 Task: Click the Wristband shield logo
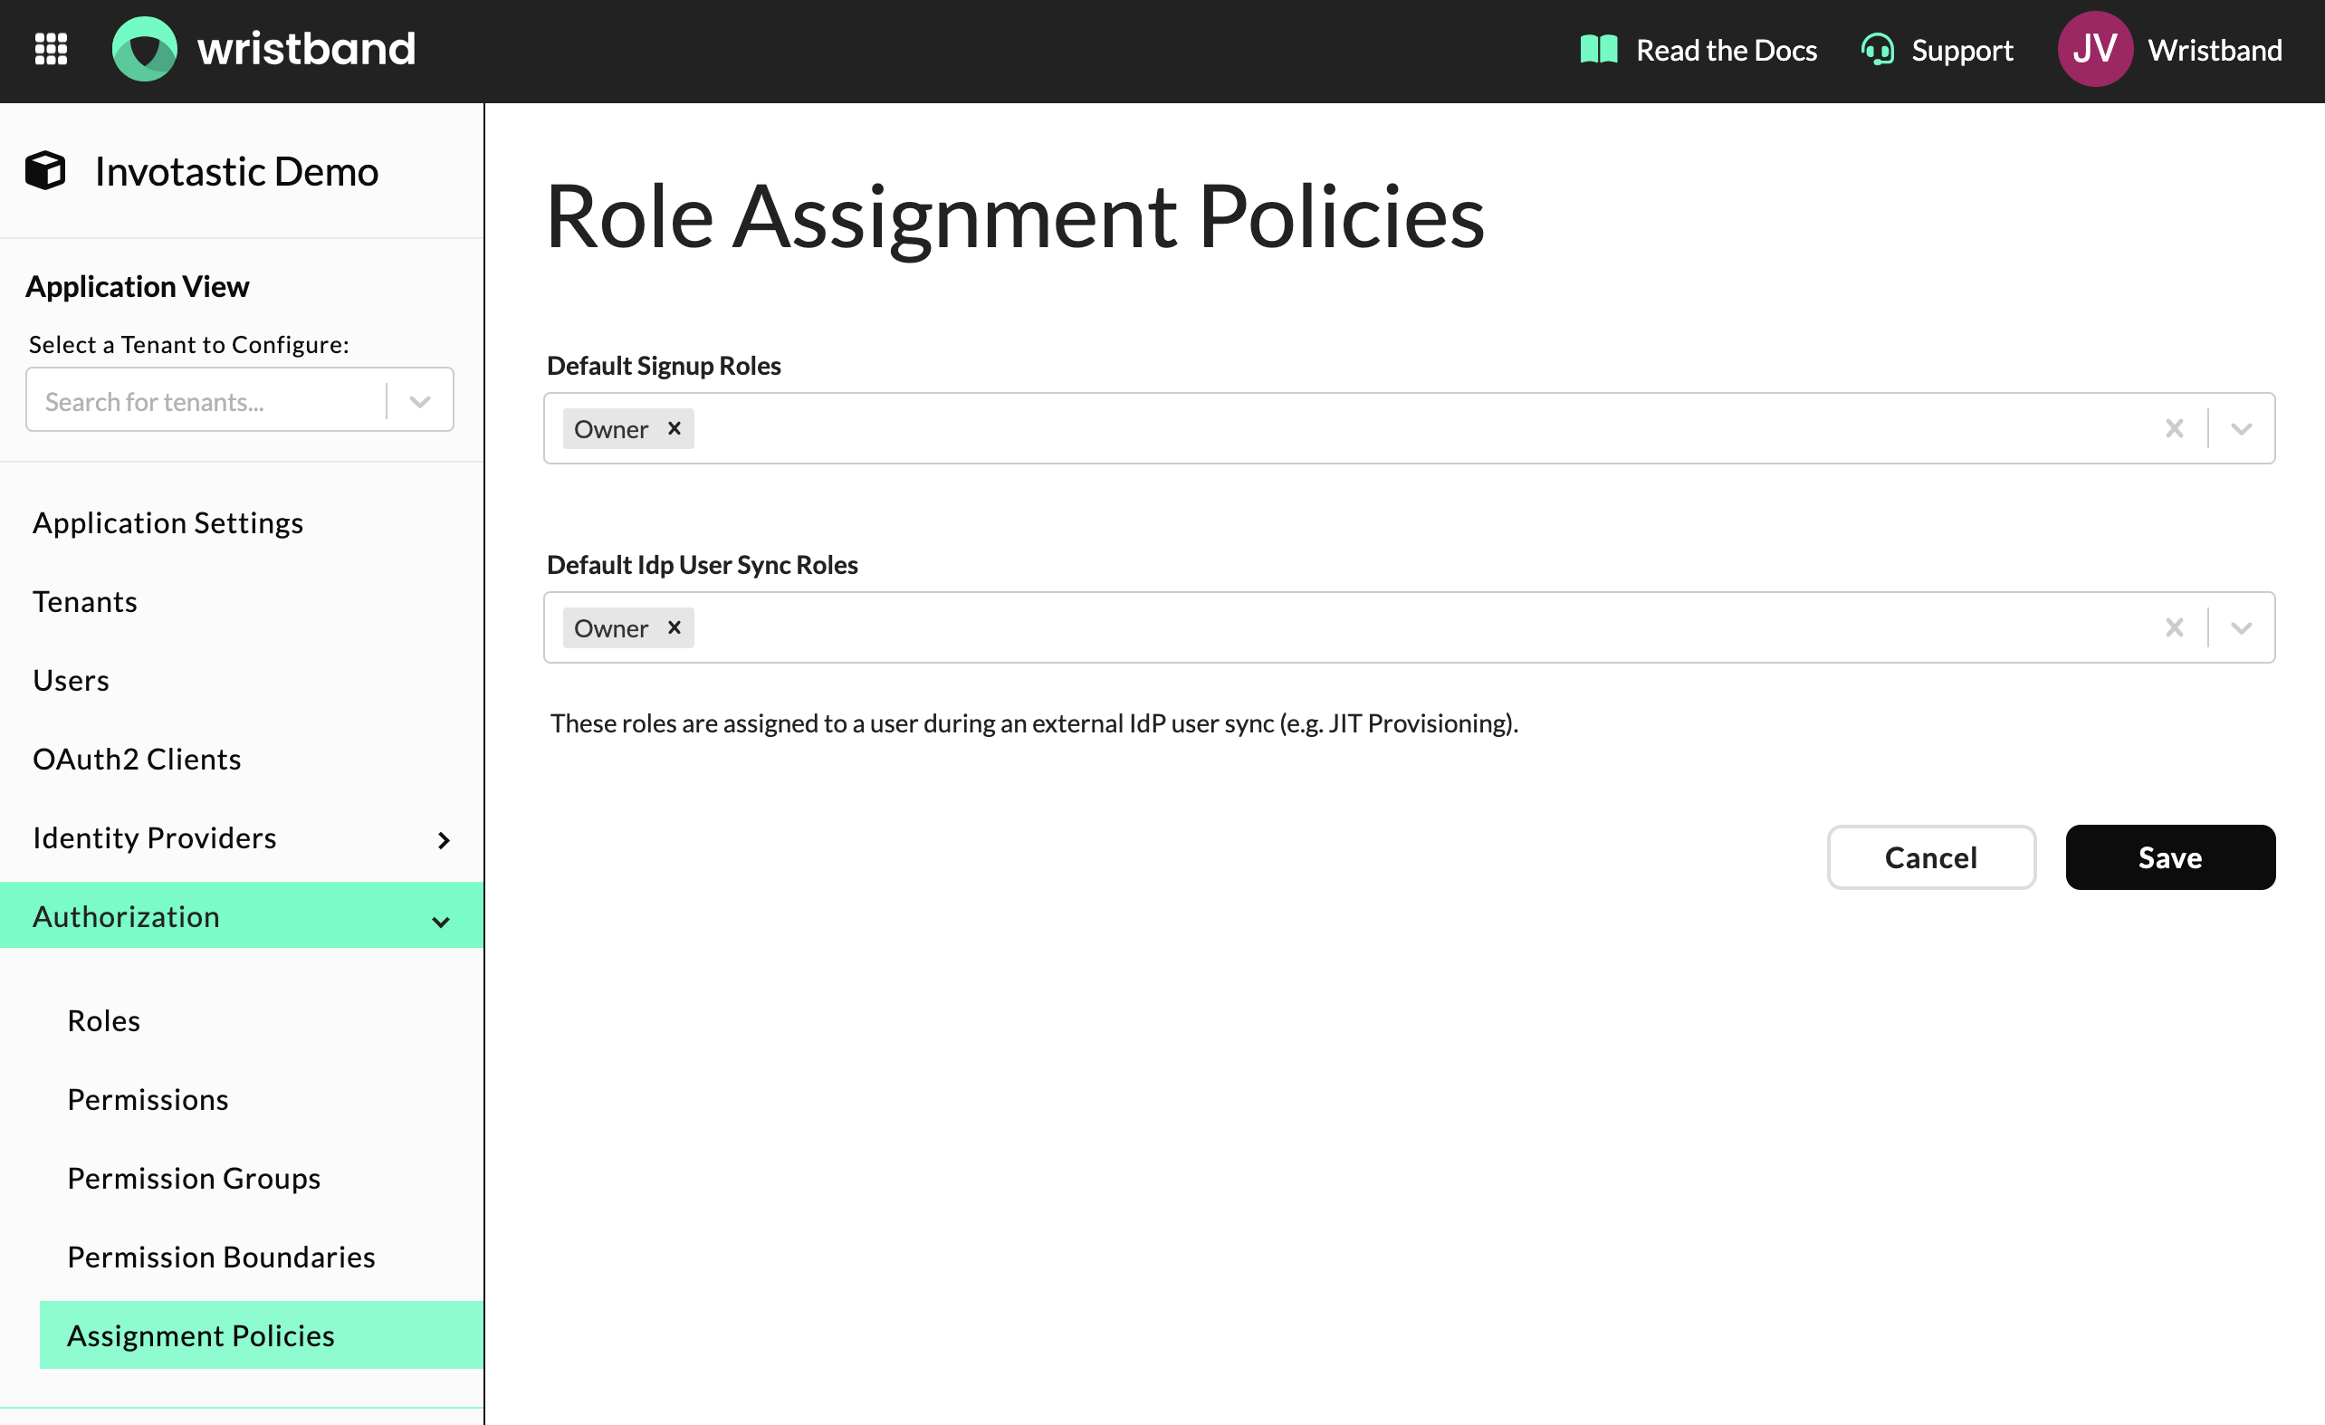tap(144, 49)
